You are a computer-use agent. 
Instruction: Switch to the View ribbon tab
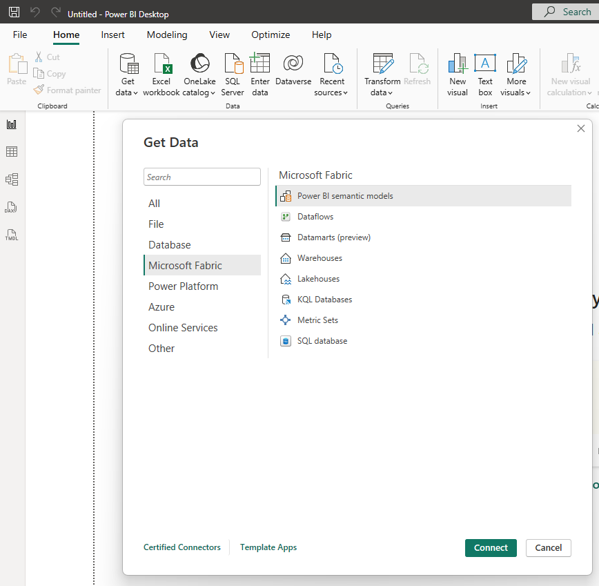coord(219,35)
